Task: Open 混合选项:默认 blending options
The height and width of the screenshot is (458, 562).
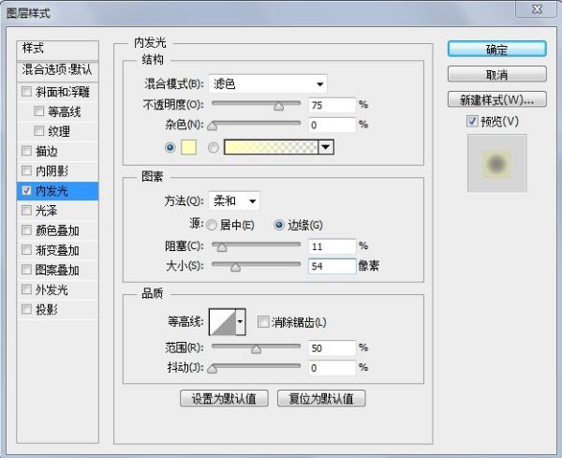Action: point(57,70)
